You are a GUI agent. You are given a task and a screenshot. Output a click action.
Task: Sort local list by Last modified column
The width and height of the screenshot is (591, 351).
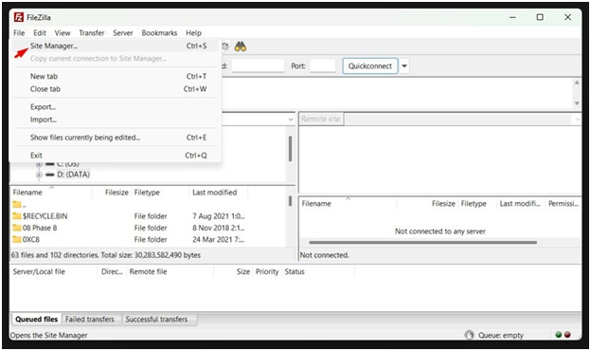pos(219,193)
